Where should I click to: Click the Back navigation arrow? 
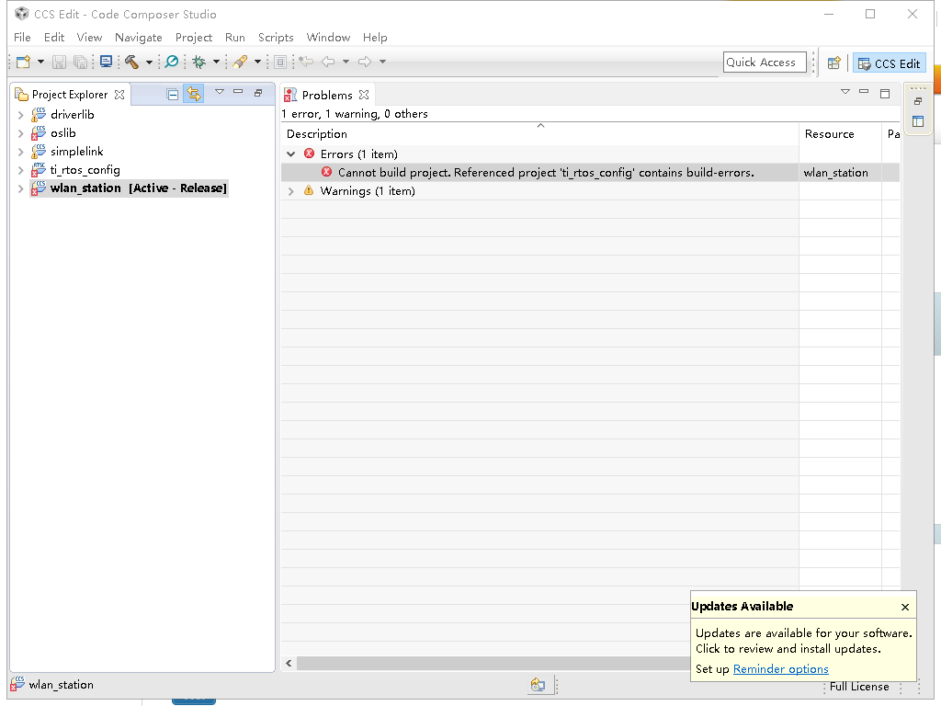328,62
